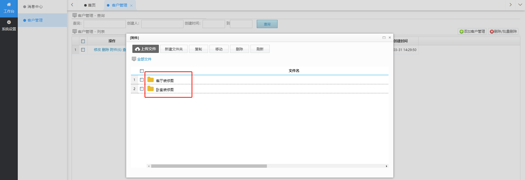Click the upload file cloud button

coord(145,49)
